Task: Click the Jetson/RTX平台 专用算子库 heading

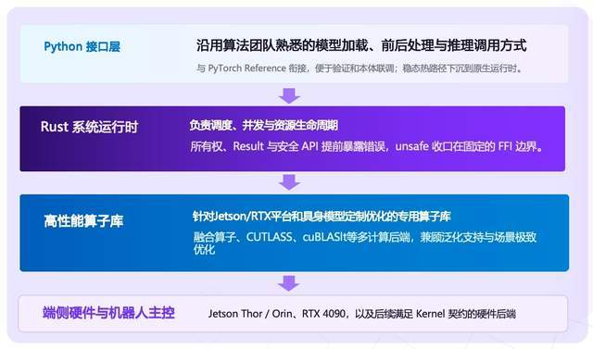Action: tap(322, 216)
